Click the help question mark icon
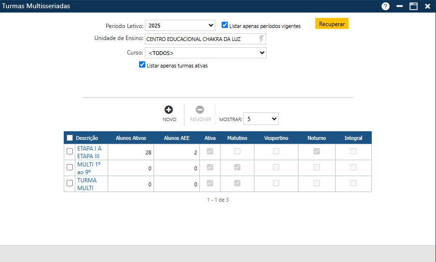Screen dimensions: 436x262 (x=385, y=6)
